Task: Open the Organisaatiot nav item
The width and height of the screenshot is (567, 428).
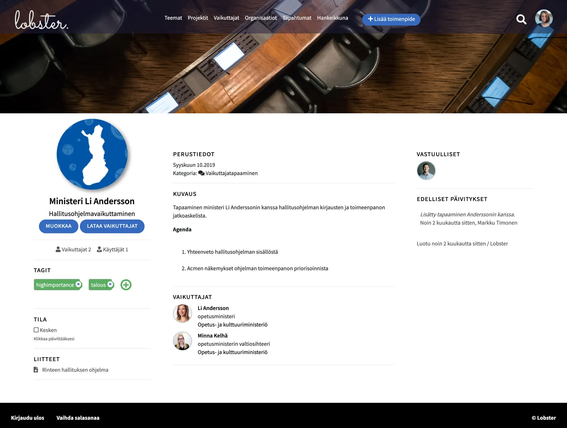Action: [x=261, y=18]
